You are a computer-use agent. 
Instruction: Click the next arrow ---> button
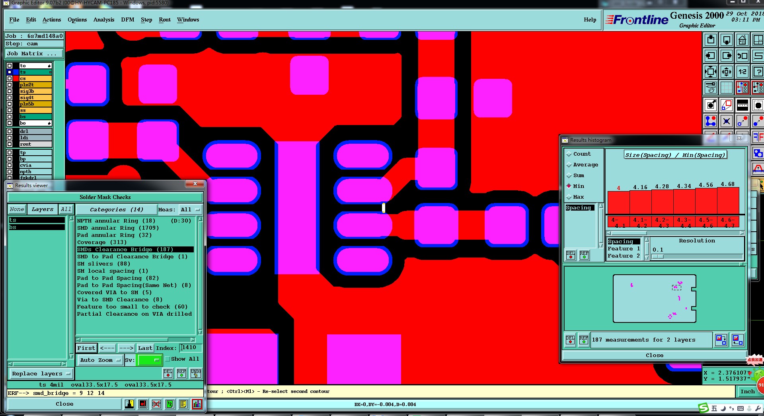pyautogui.click(x=126, y=348)
